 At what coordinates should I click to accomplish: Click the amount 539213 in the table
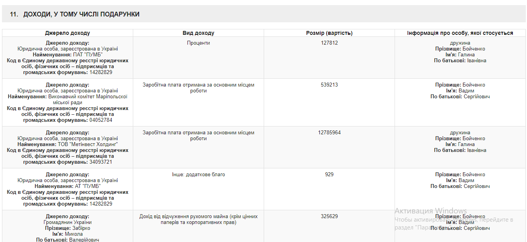[329, 85]
